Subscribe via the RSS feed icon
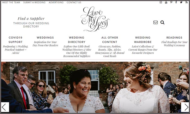 [186, 2]
